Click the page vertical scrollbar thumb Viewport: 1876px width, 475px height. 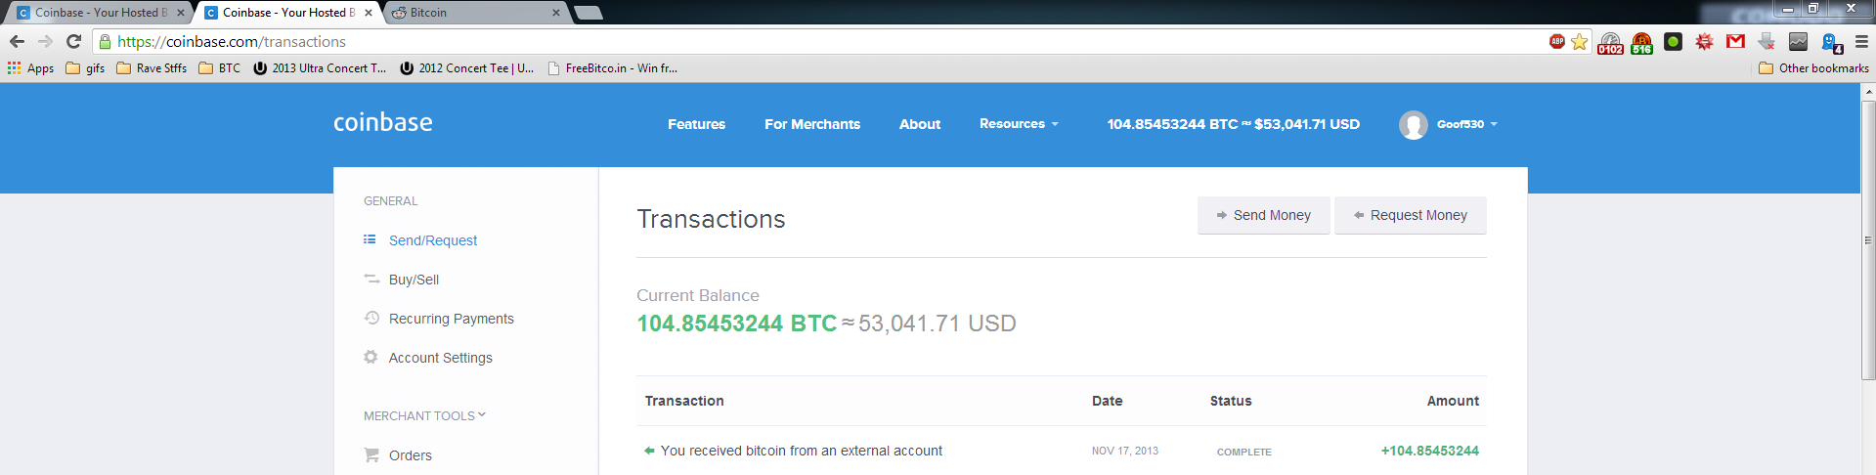(x=1868, y=238)
